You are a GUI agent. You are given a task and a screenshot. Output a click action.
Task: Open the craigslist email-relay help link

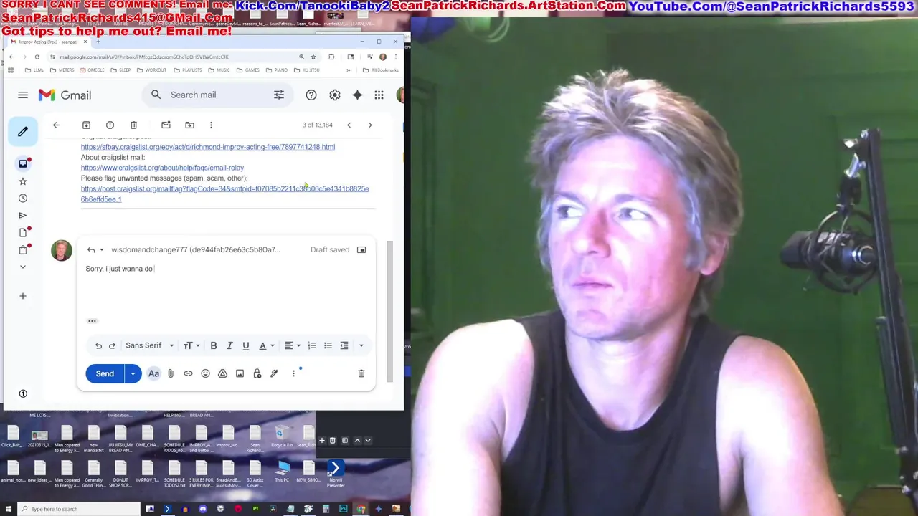[x=162, y=168]
